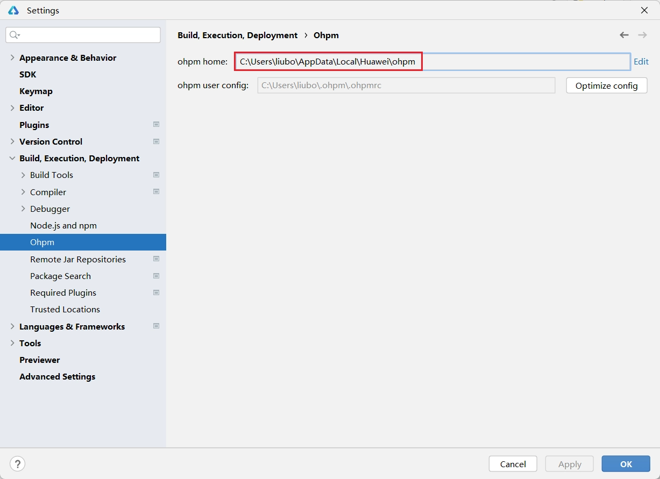Click the Edit link for ohpm home
Viewport: 660px width, 479px height.
(x=641, y=61)
